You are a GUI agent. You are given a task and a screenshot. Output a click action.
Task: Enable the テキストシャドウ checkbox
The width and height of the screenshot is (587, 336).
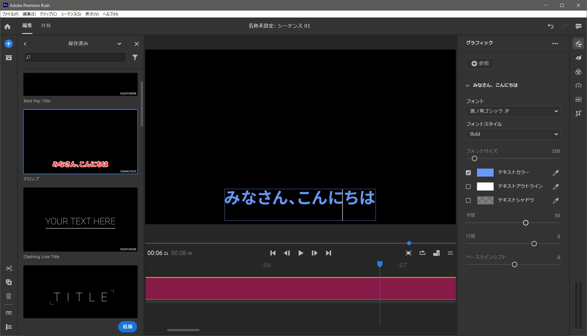[x=468, y=201]
